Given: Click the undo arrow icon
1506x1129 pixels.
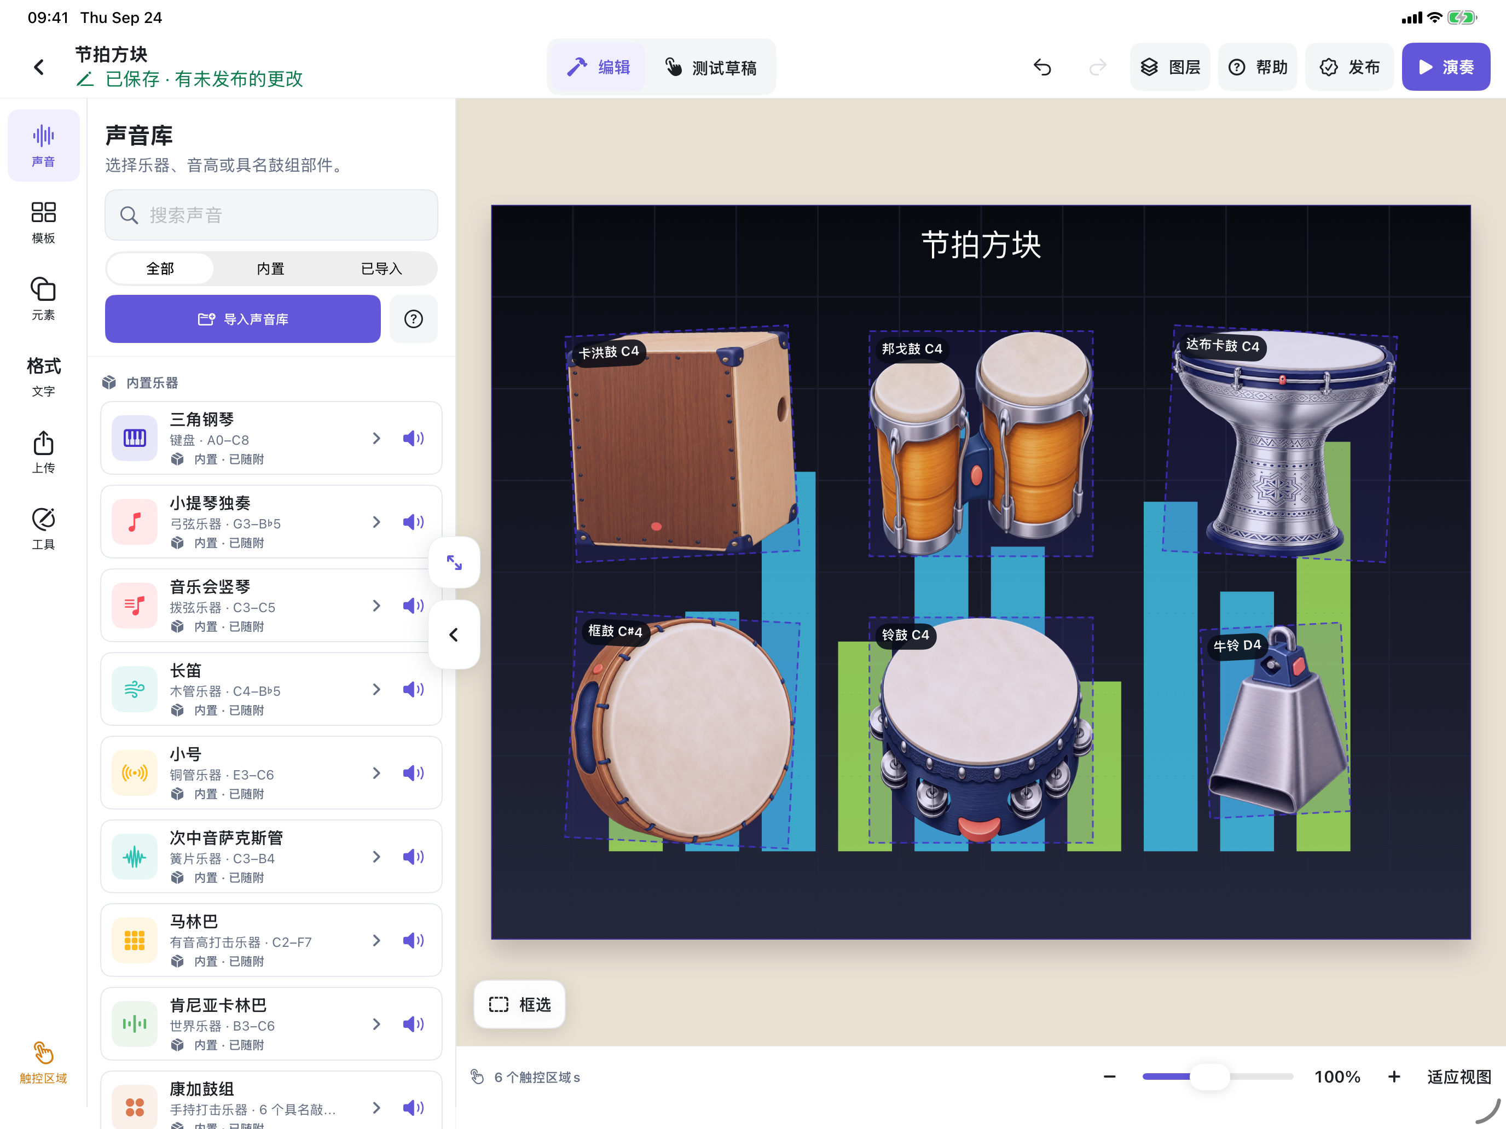Looking at the screenshot, I should coord(1042,67).
